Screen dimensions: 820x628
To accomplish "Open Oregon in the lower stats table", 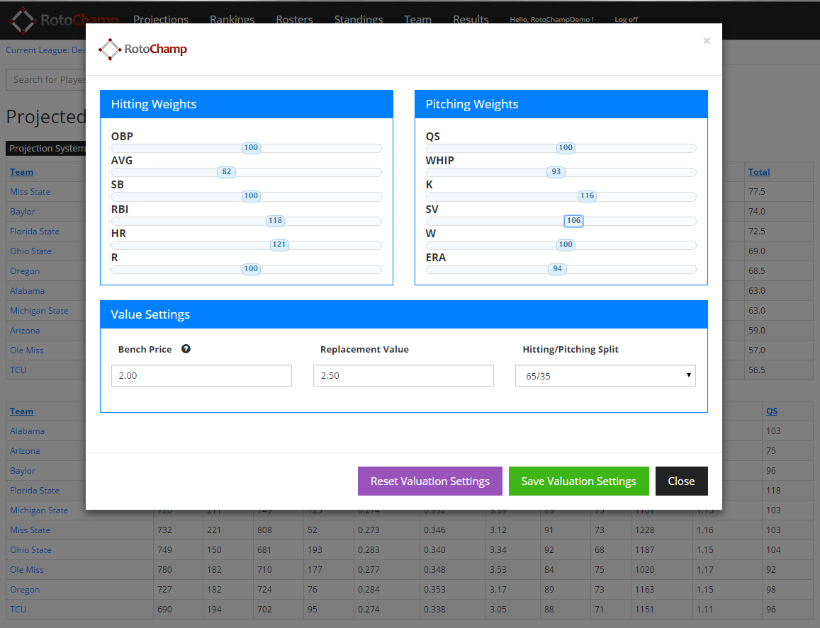I will [x=25, y=589].
